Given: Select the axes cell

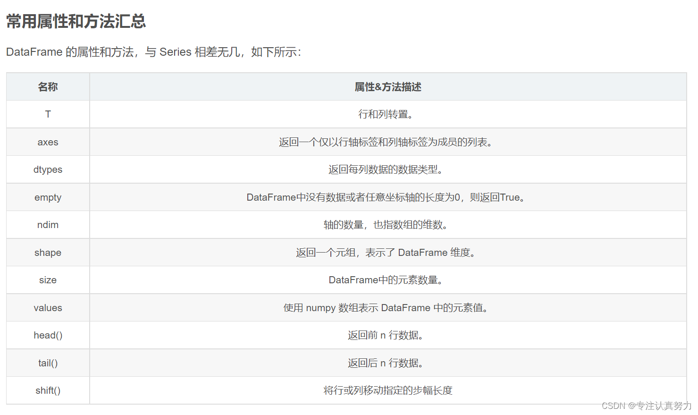Looking at the screenshot, I should [48, 142].
